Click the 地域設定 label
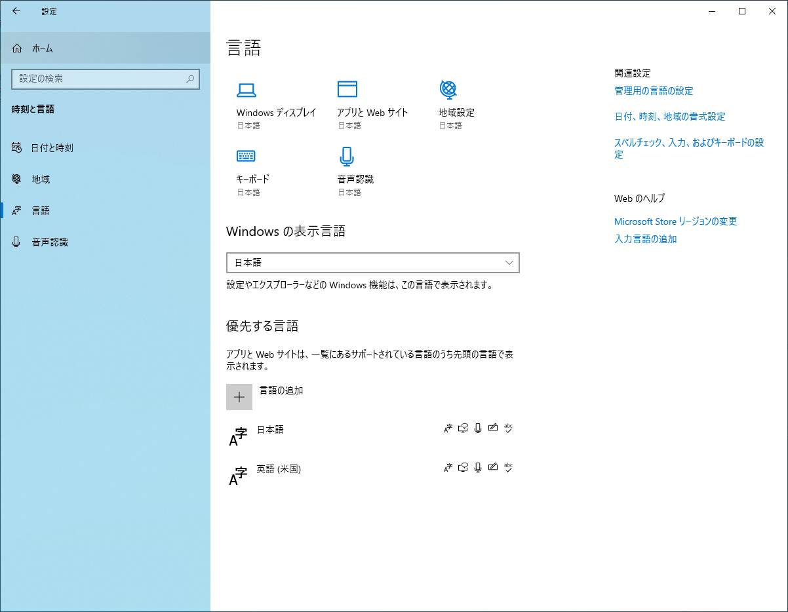The height and width of the screenshot is (612, 788). 456,113
